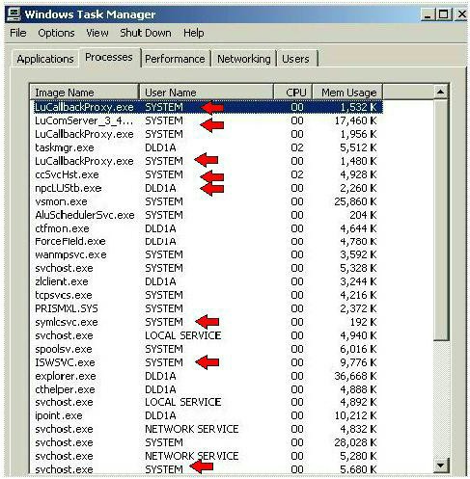Open the Networking tab

click(x=244, y=59)
